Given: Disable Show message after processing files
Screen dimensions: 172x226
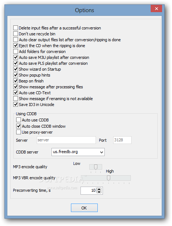Looking at the screenshot, I should coord(15,87).
